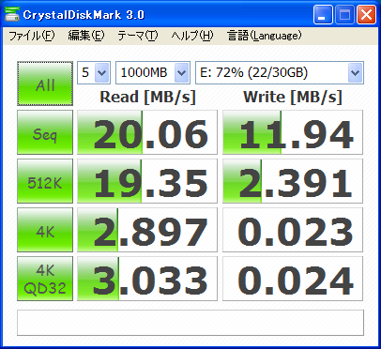Open the 編集(E) menu
This screenshot has width=381, height=349.
point(86,36)
